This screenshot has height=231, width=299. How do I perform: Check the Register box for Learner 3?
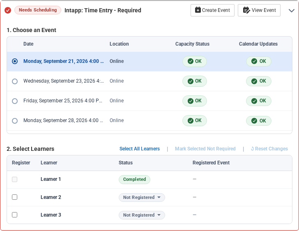[x=14, y=215]
